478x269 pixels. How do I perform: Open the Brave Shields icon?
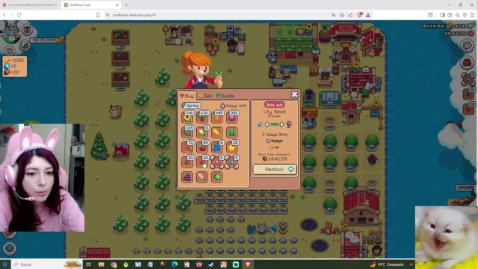point(360,15)
